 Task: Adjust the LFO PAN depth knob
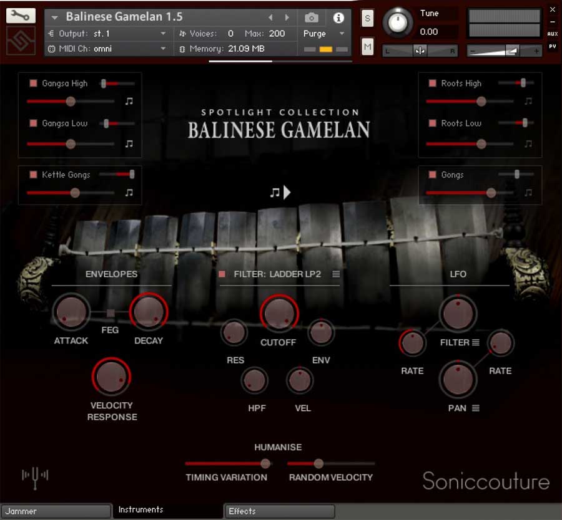click(458, 379)
